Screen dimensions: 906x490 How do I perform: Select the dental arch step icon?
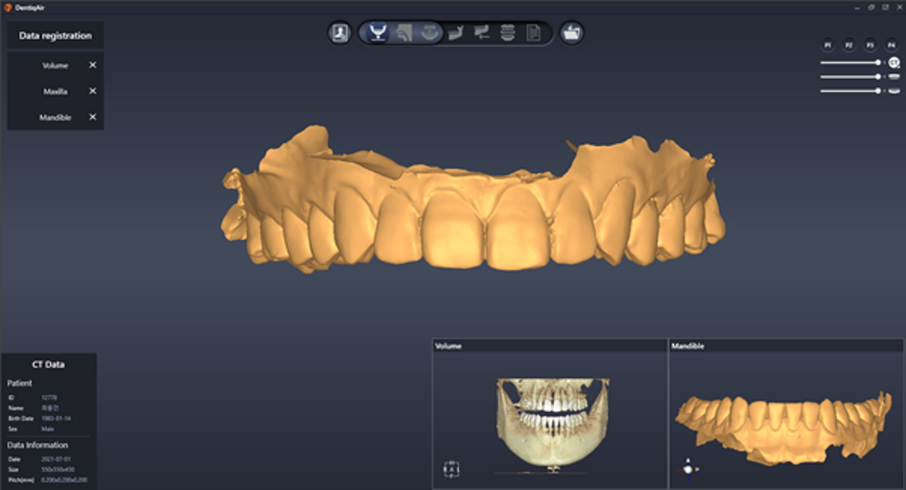pos(430,33)
